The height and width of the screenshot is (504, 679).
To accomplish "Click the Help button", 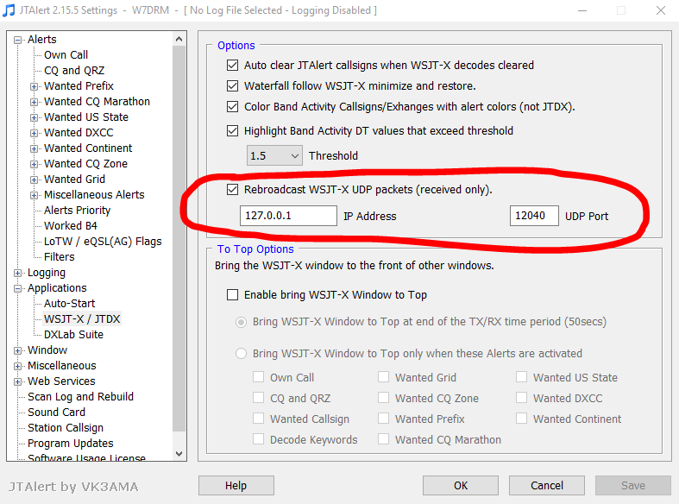I will 236,486.
